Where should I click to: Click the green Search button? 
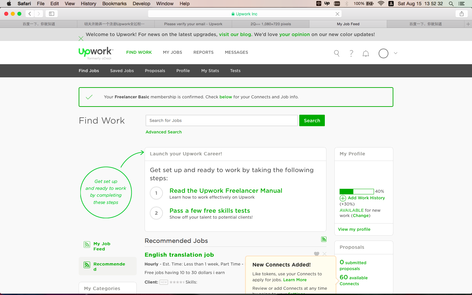pyautogui.click(x=312, y=120)
